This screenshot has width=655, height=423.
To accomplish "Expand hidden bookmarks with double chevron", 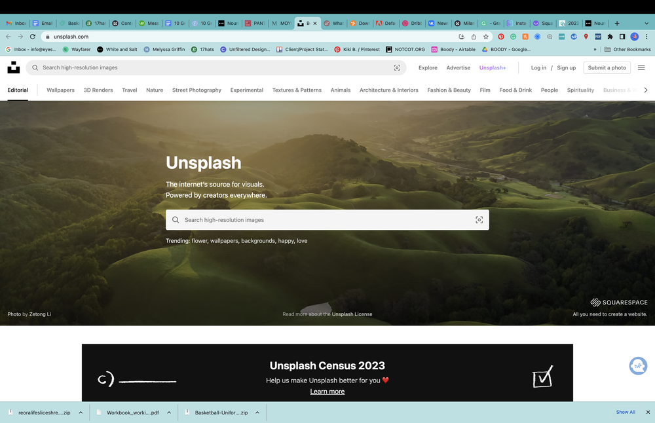I will tap(595, 49).
